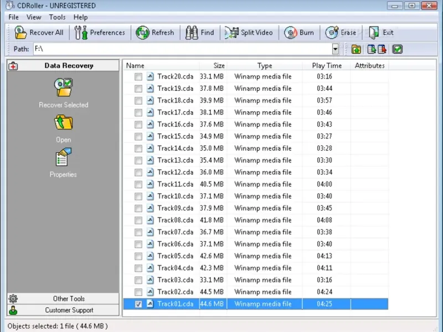Select the Track07.cda file name
This screenshot has width=443, height=332.
(175, 232)
